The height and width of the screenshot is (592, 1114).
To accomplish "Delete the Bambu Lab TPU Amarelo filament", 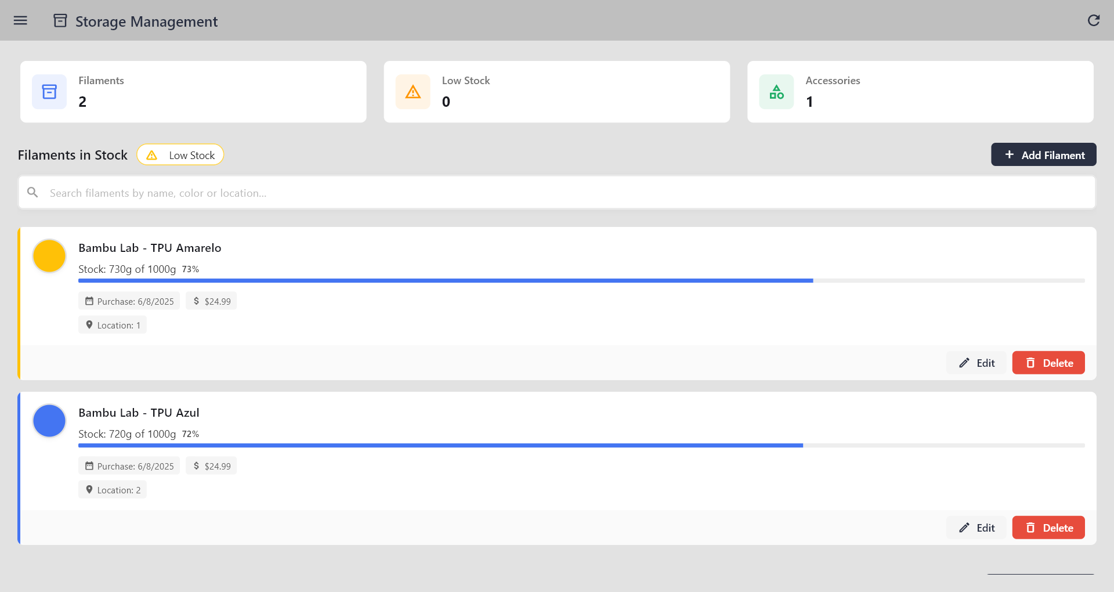I will coord(1048,363).
